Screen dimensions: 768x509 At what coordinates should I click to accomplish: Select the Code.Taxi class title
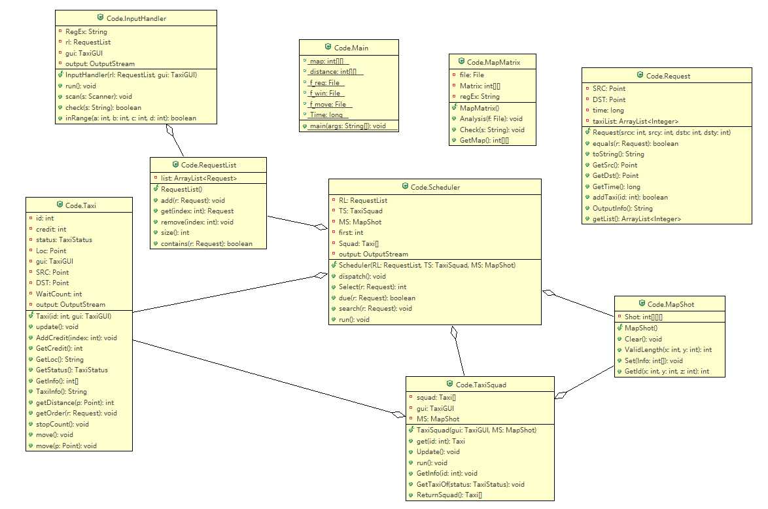(80, 205)
